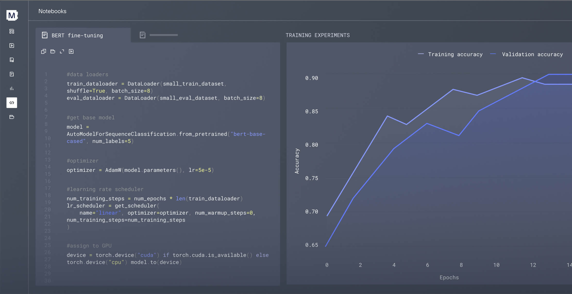Hide the validation line via its legend marker

(493, 54)
